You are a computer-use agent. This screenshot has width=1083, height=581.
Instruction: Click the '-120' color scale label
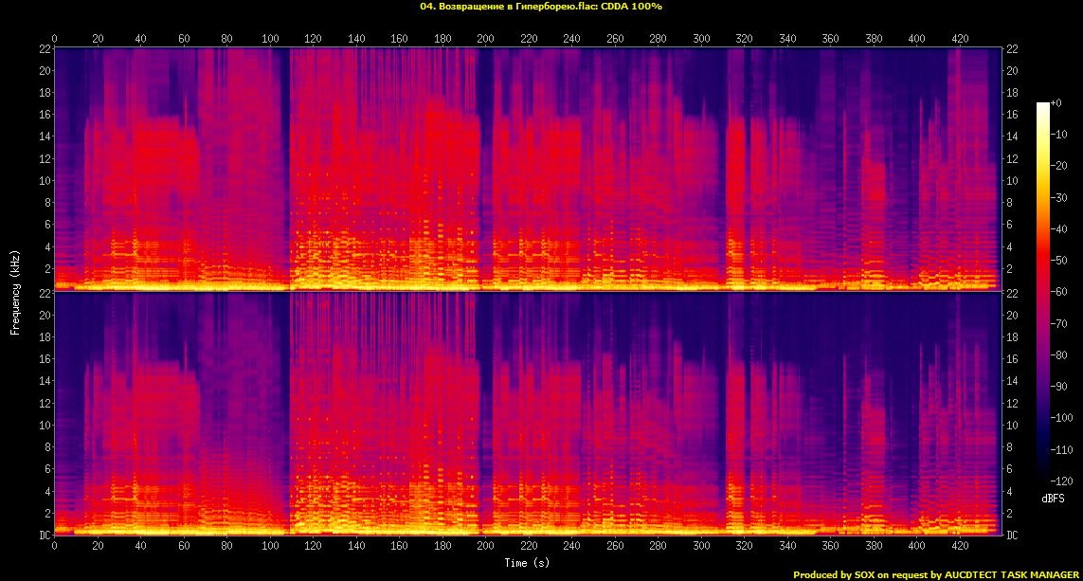(x=1061, y=481)
